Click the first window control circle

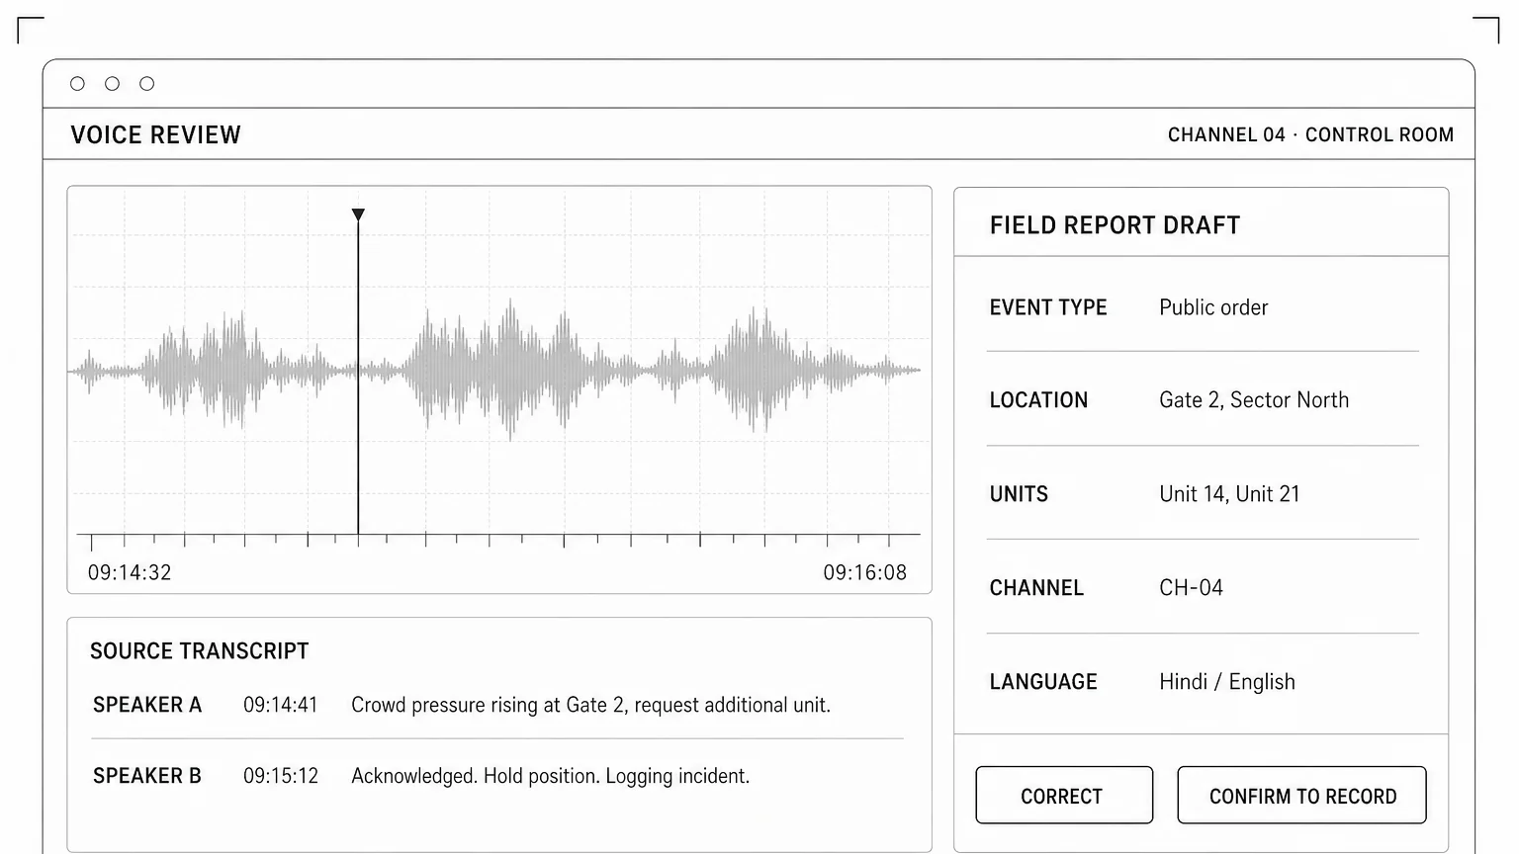pyautogui.click(x=78, y=84)
